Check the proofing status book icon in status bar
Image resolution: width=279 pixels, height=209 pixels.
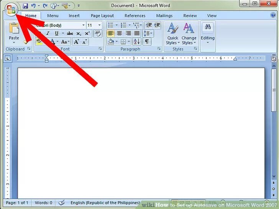[x=62, y=202]
